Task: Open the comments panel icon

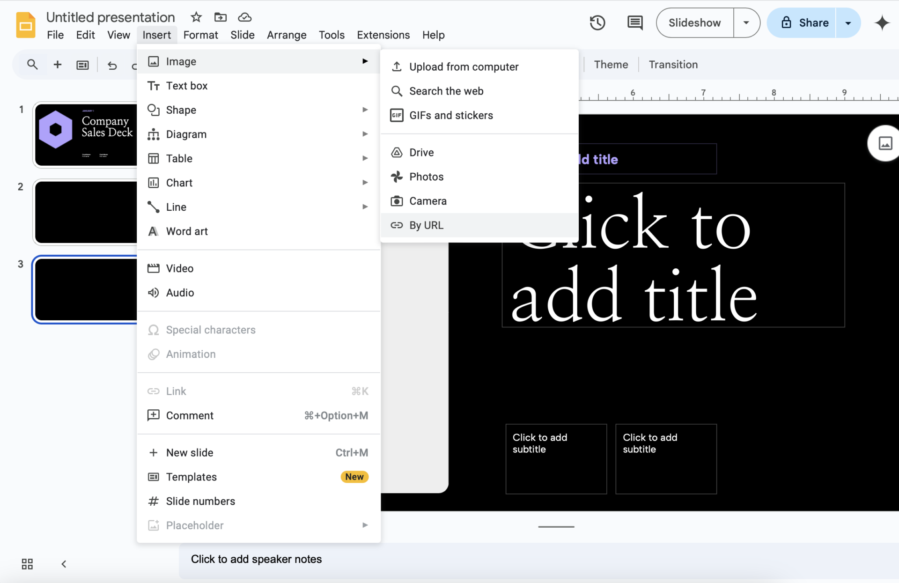Action: click(635, 22)
